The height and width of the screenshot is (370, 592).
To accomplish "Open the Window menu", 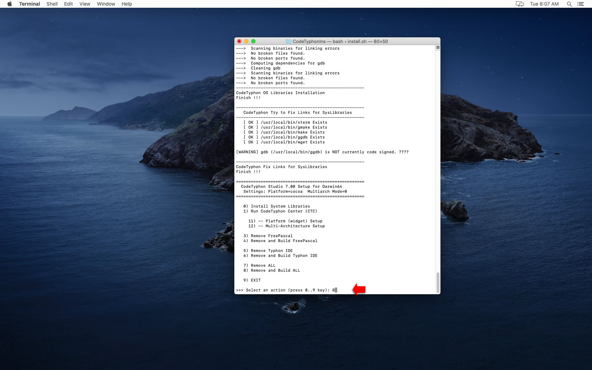I will pyautogui.click(x=106, y=4).
